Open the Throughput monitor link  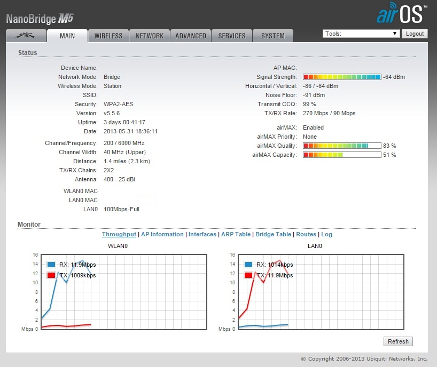[119, 234]
